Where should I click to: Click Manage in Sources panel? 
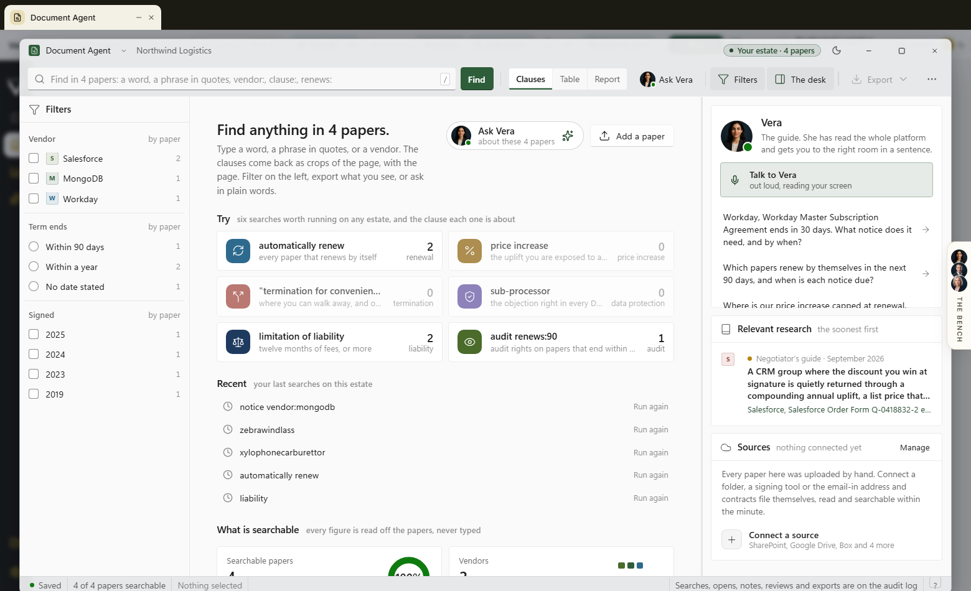(x=914, y=447)
